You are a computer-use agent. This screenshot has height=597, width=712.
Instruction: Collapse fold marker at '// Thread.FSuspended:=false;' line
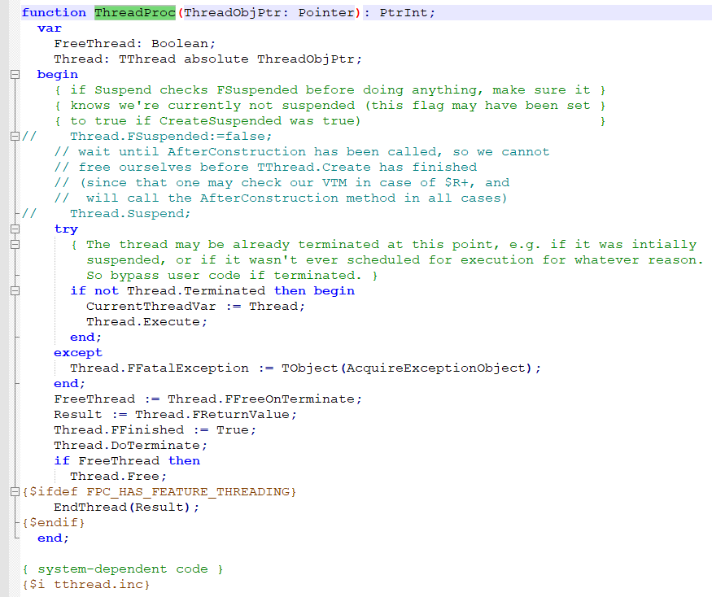point(15,136)
